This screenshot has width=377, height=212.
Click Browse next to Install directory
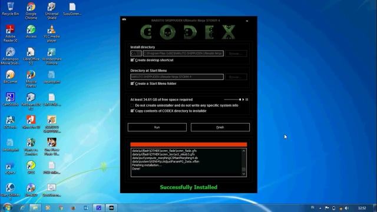coord(236,54)
